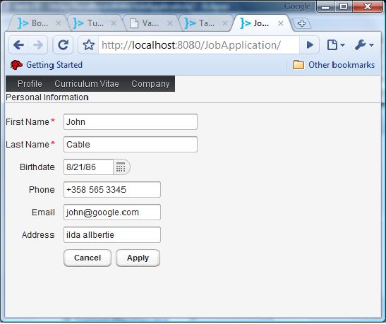Click the browser back arrow
The width and height of the screenshot is (386, 324).
point(19,45)
